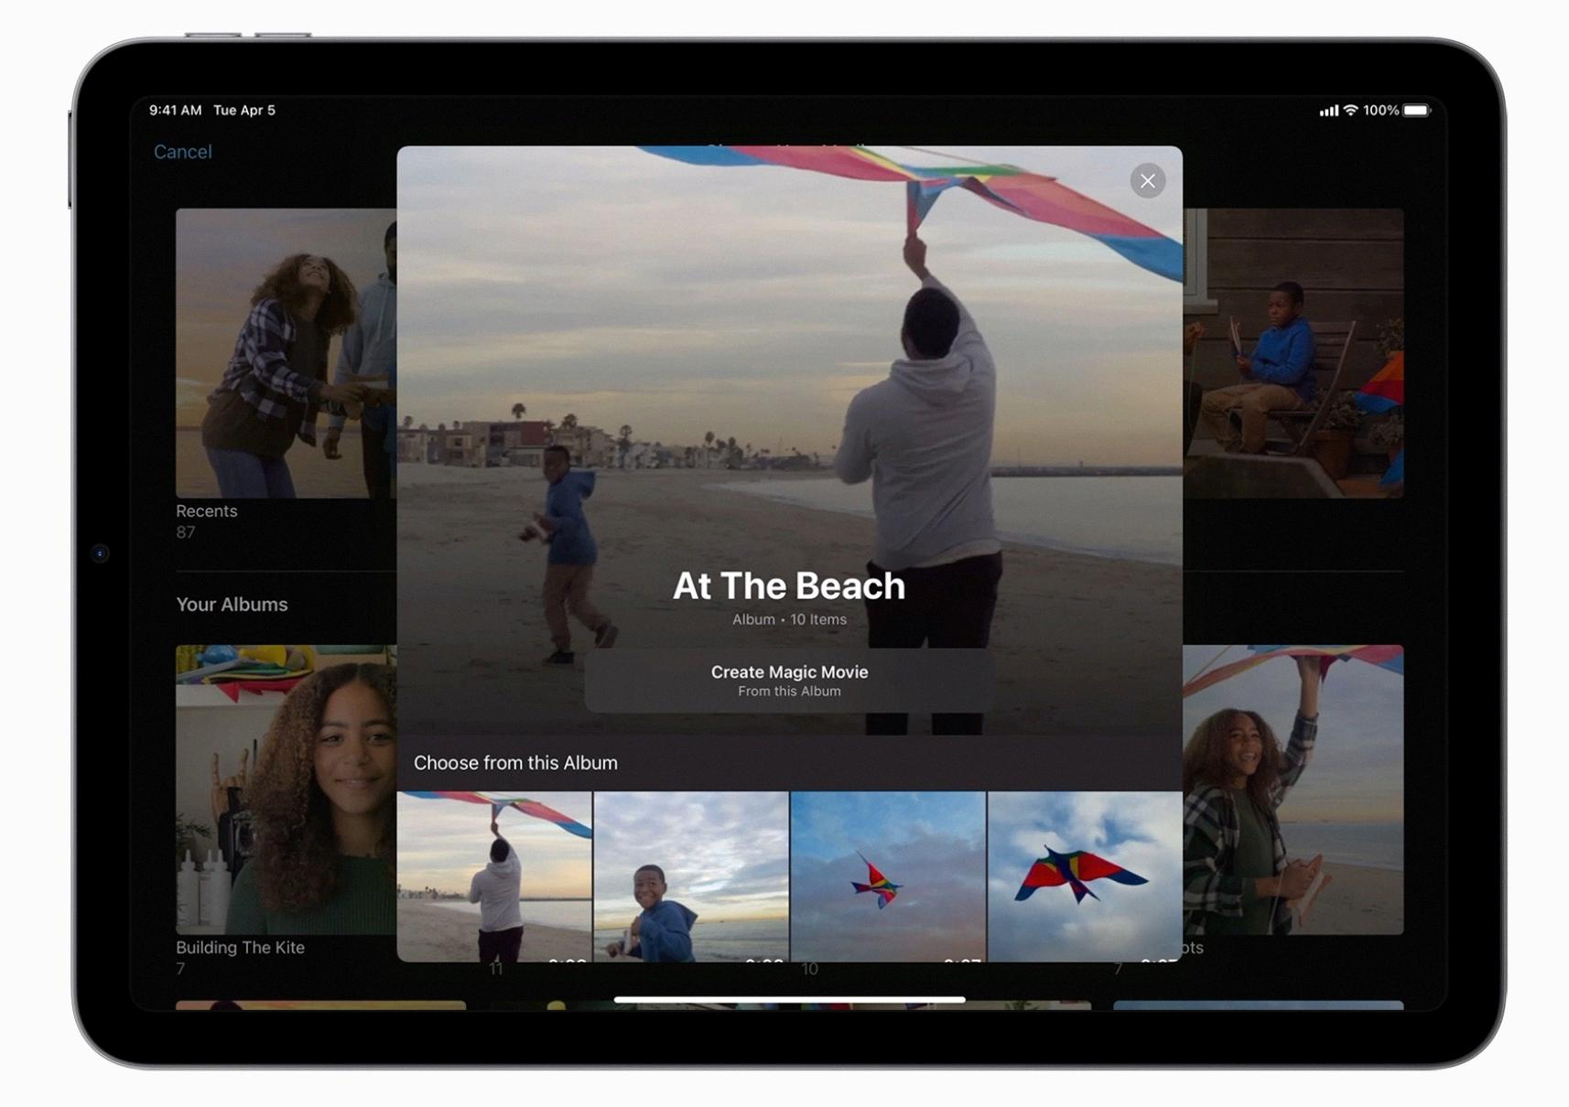This screenshot has width=1569, height=1107.
Task: Open the album with girl holding kite on beach
Action: [1293, 790]
